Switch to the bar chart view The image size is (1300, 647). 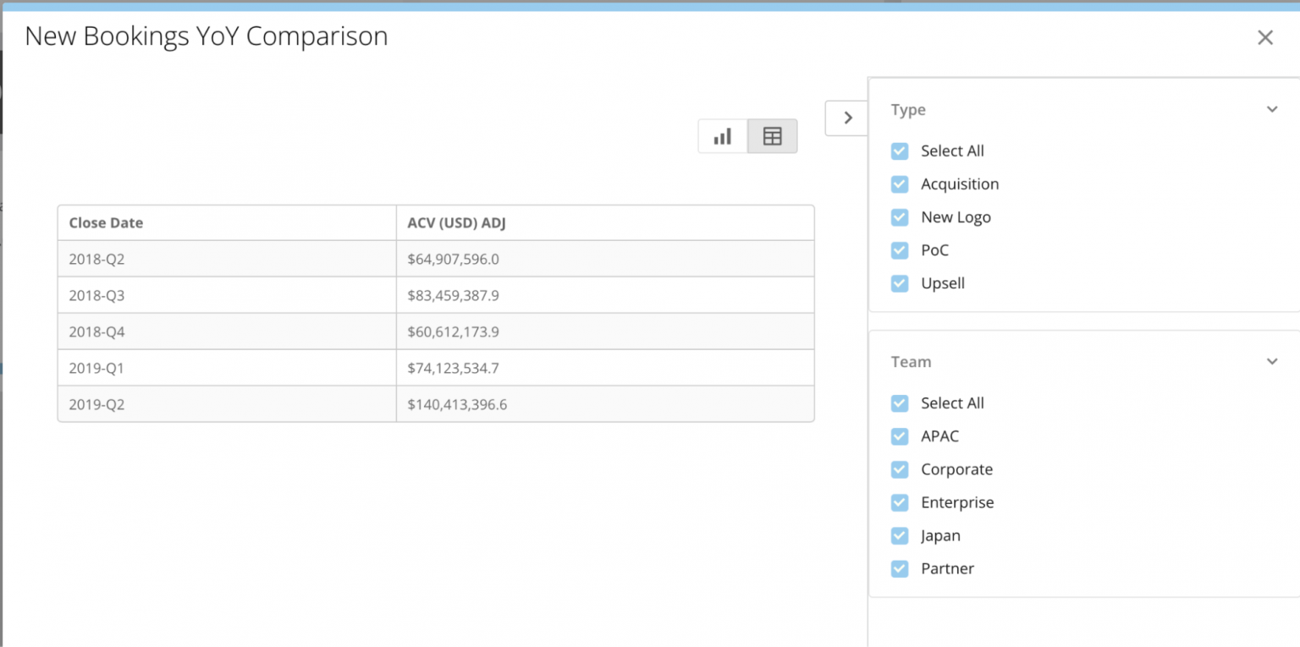pos(722,135)
